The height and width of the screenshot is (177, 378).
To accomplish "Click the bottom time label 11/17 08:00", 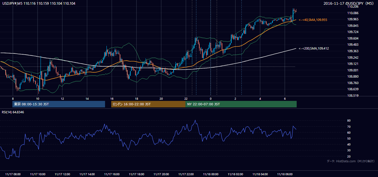I will point(13,174).
